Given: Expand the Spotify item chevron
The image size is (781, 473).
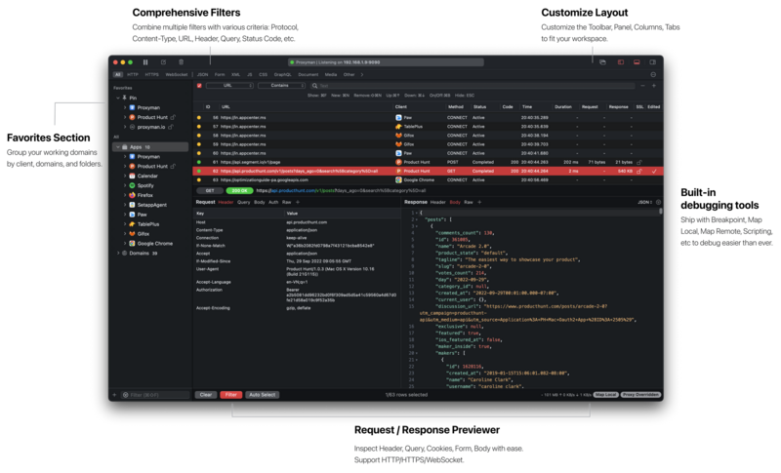Looking at the screenshot, I should click(125, 185).
